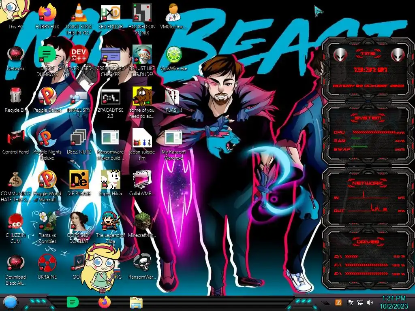Select the HOOKED ON XONIX icon
This screenshot has width=415, height=311.
pyautogui.click(x=142, y=19)
